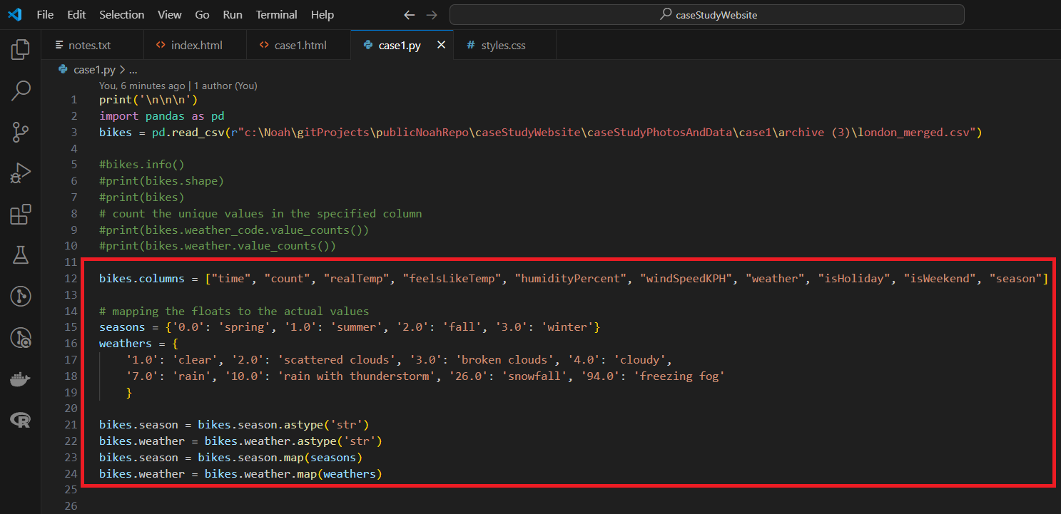Open the Docker view

[x=21, y=379]
